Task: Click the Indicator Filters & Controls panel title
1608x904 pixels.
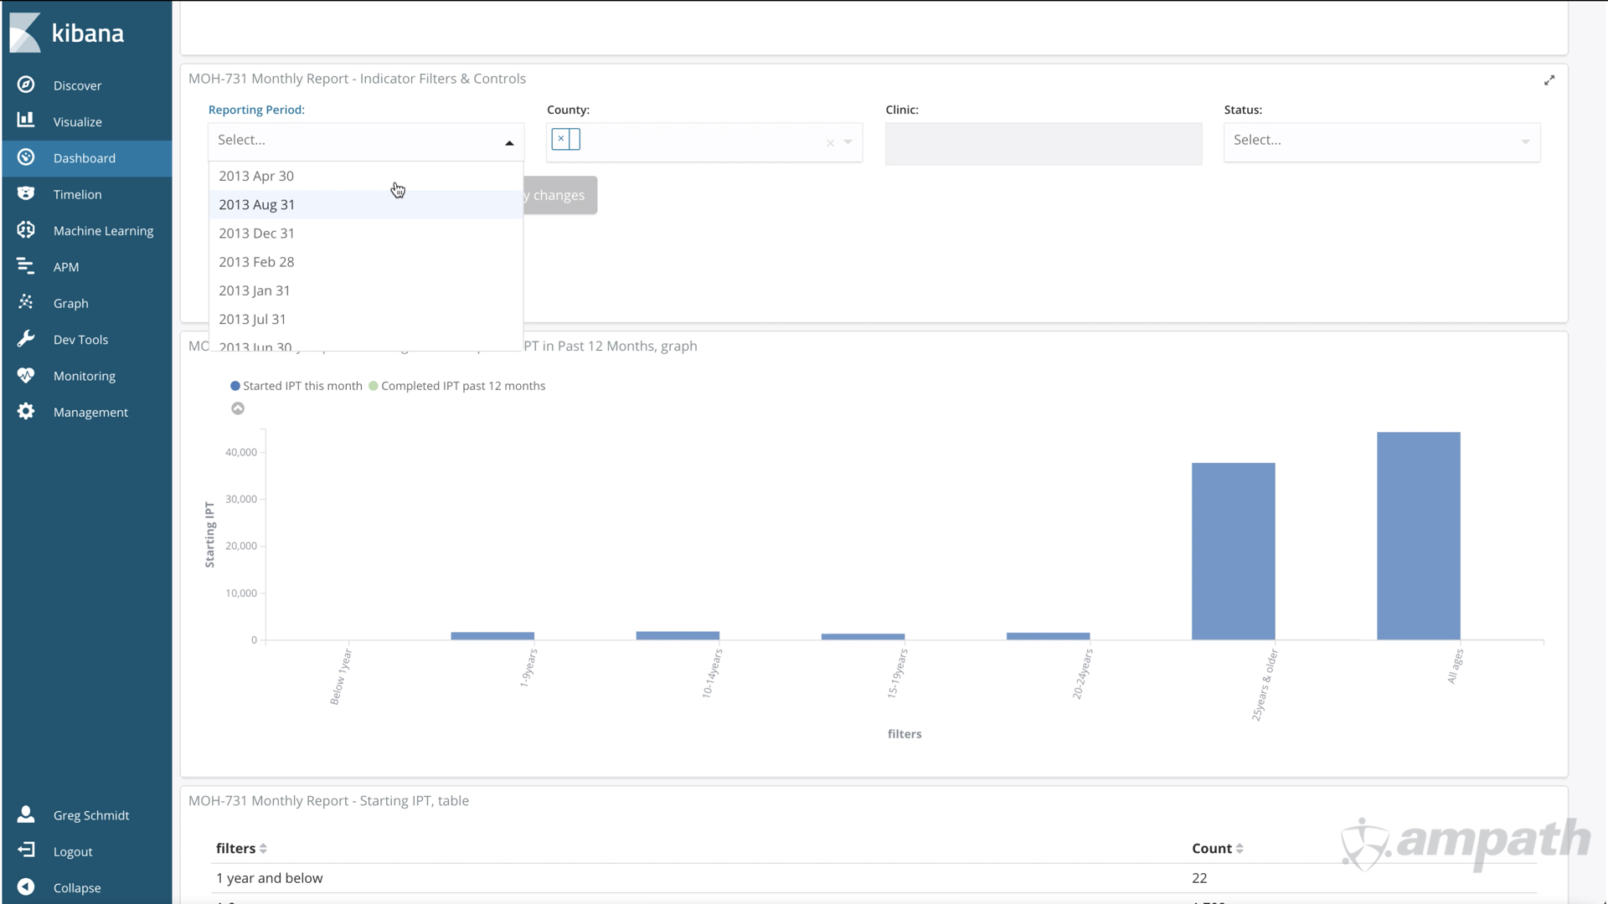Action: tap(357, 79)
